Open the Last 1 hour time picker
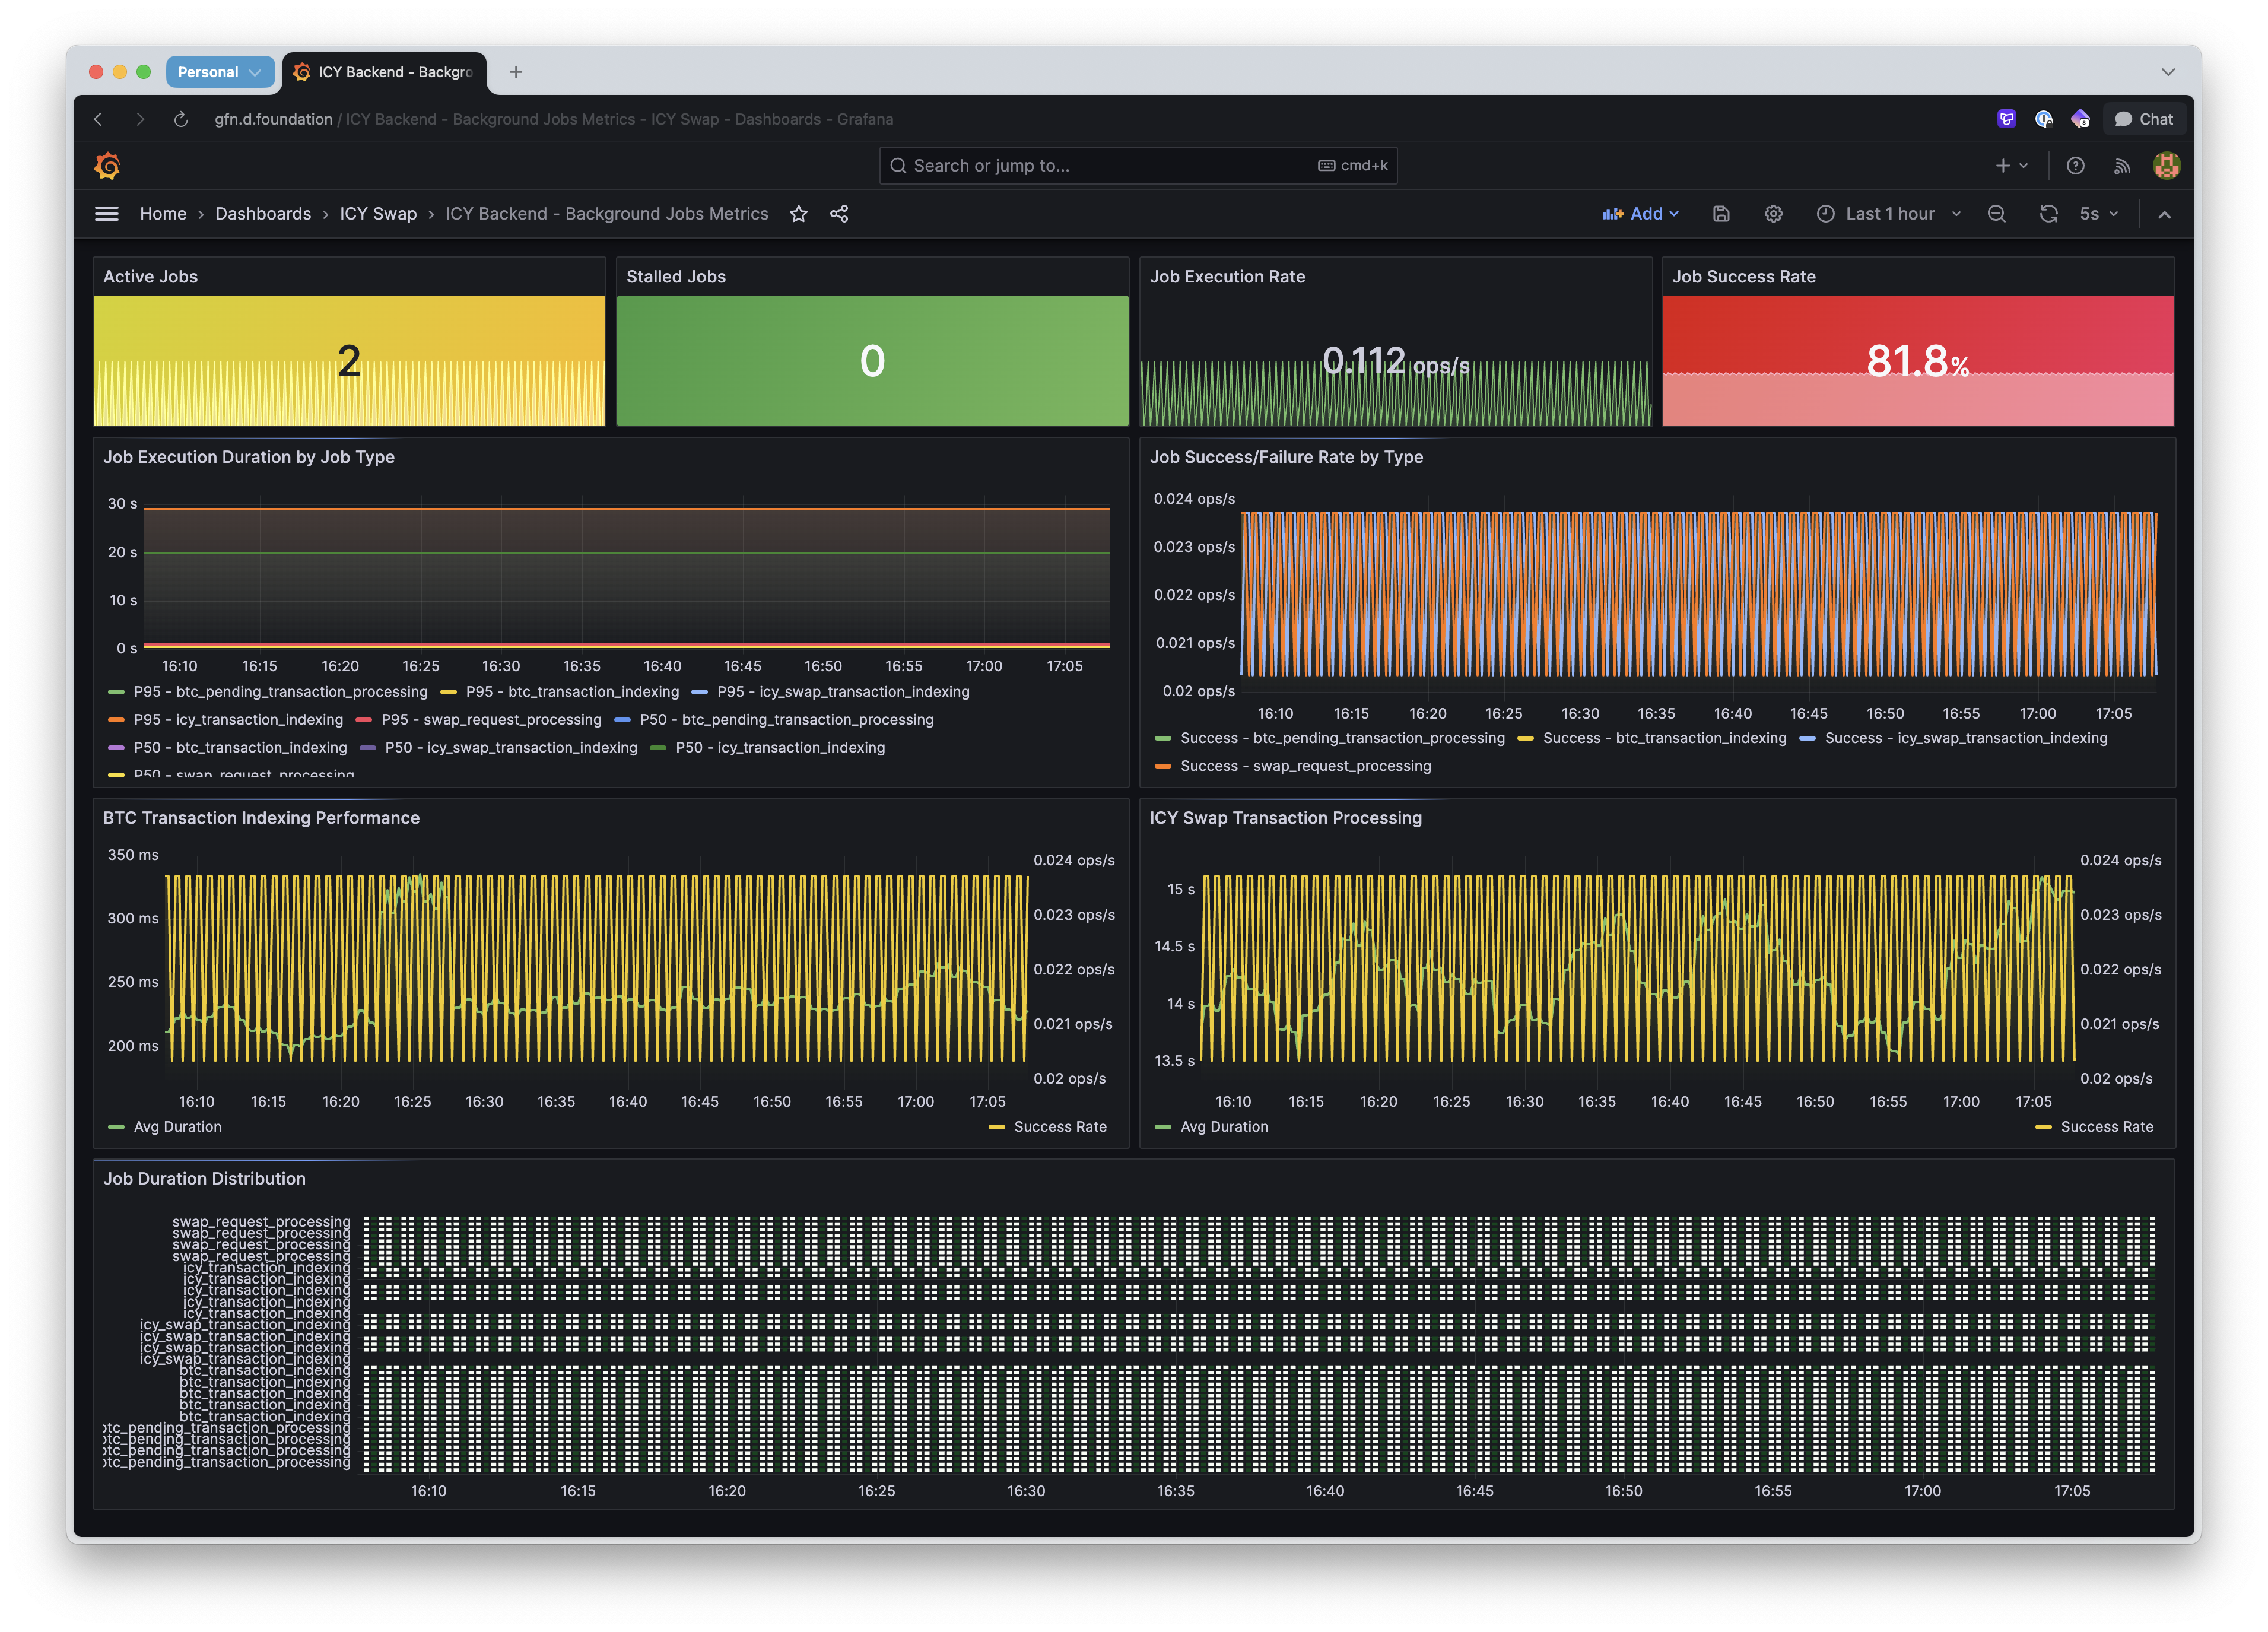 coord(1888,214)
